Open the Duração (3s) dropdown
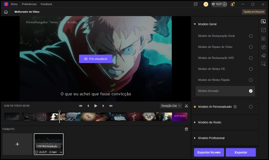This screenshot has height=160, width=269. click(x=171, y=106)
